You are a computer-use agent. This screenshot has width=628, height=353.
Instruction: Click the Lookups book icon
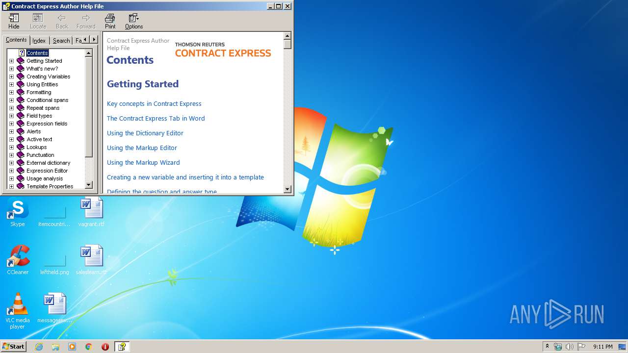click(x=21, y=147)
